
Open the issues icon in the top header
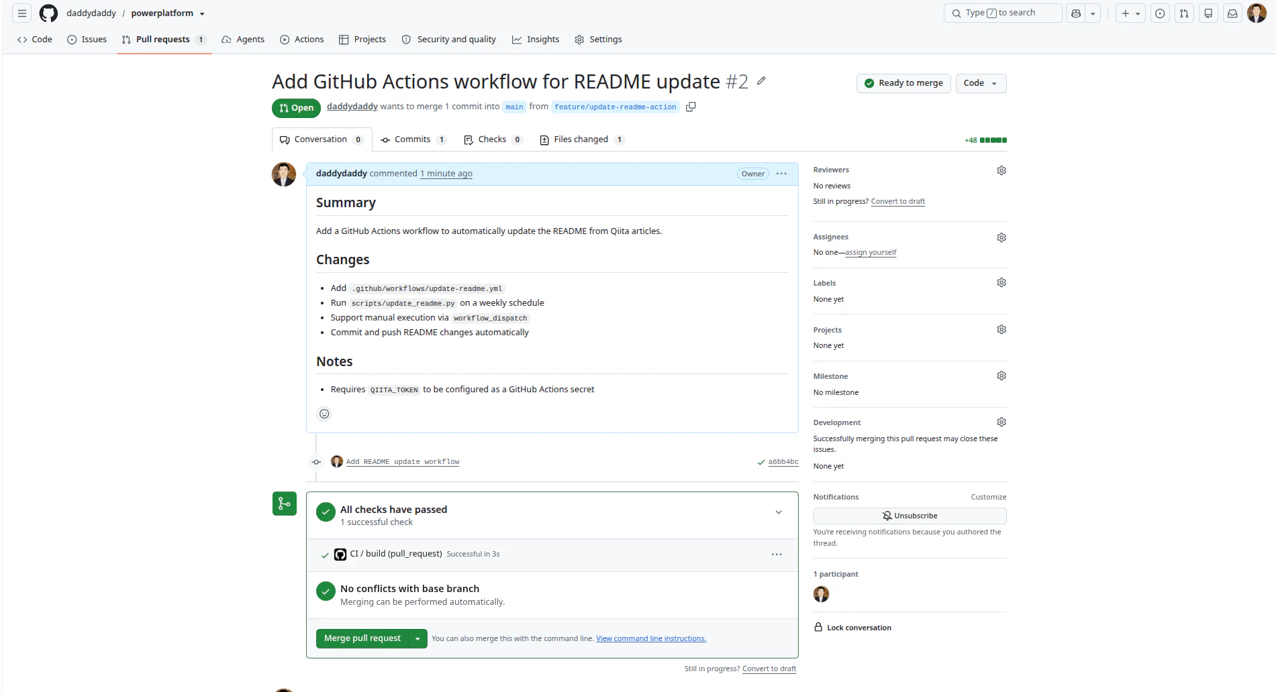1160,13
